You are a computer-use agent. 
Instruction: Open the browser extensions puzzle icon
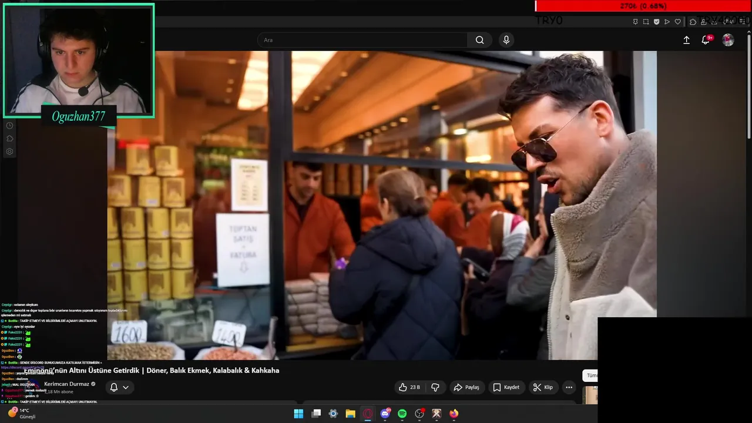(x=693, y=22)
